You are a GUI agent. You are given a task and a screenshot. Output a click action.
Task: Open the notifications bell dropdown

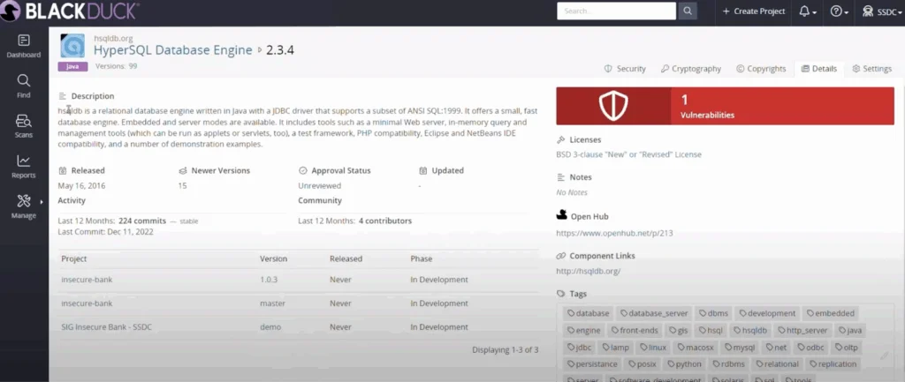pyautogui.click(x=808, y=11)
